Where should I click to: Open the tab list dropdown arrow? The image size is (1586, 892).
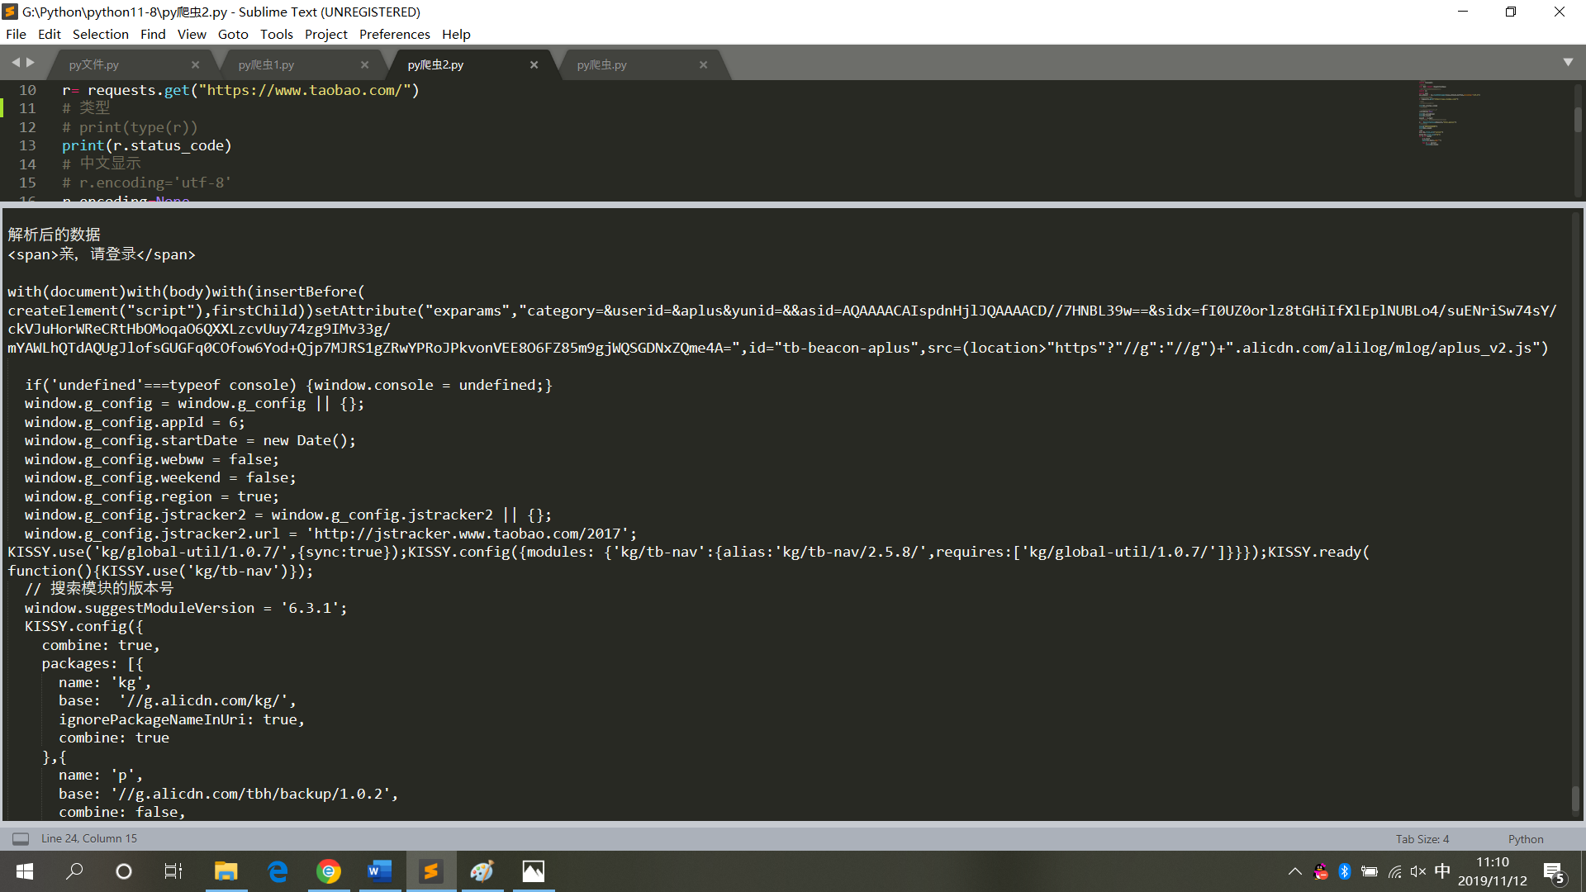[1568, 63]
